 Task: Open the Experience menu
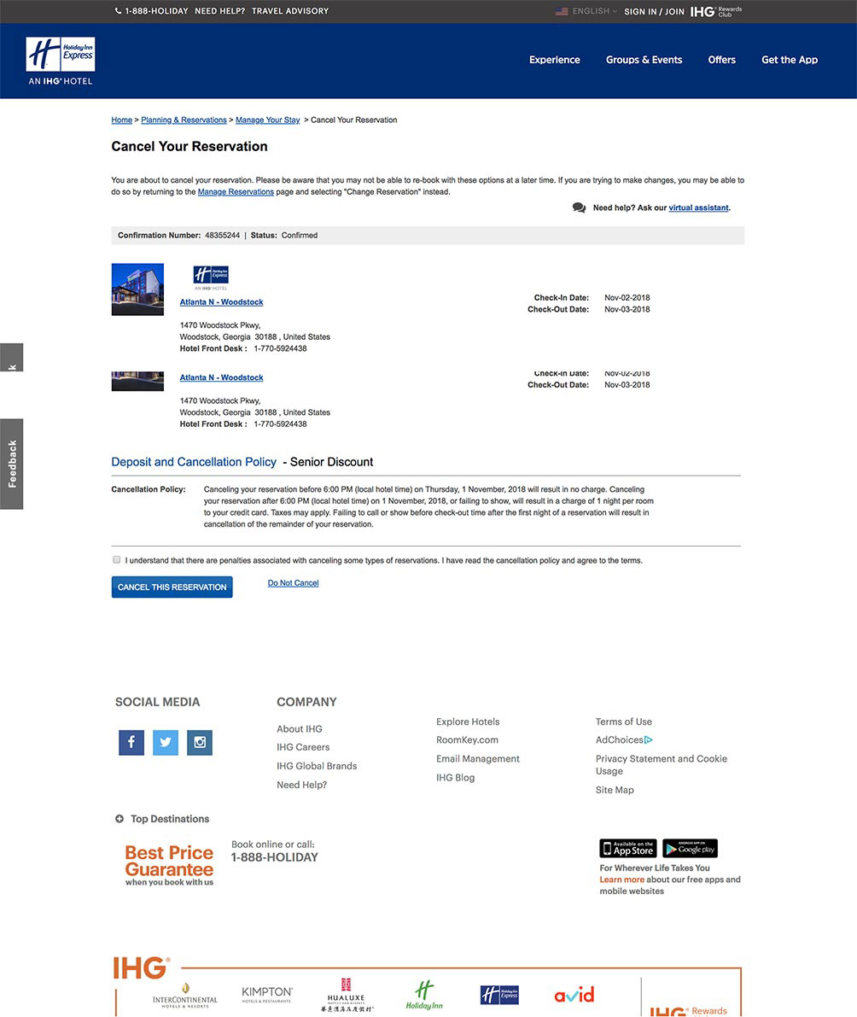point(554,60)
